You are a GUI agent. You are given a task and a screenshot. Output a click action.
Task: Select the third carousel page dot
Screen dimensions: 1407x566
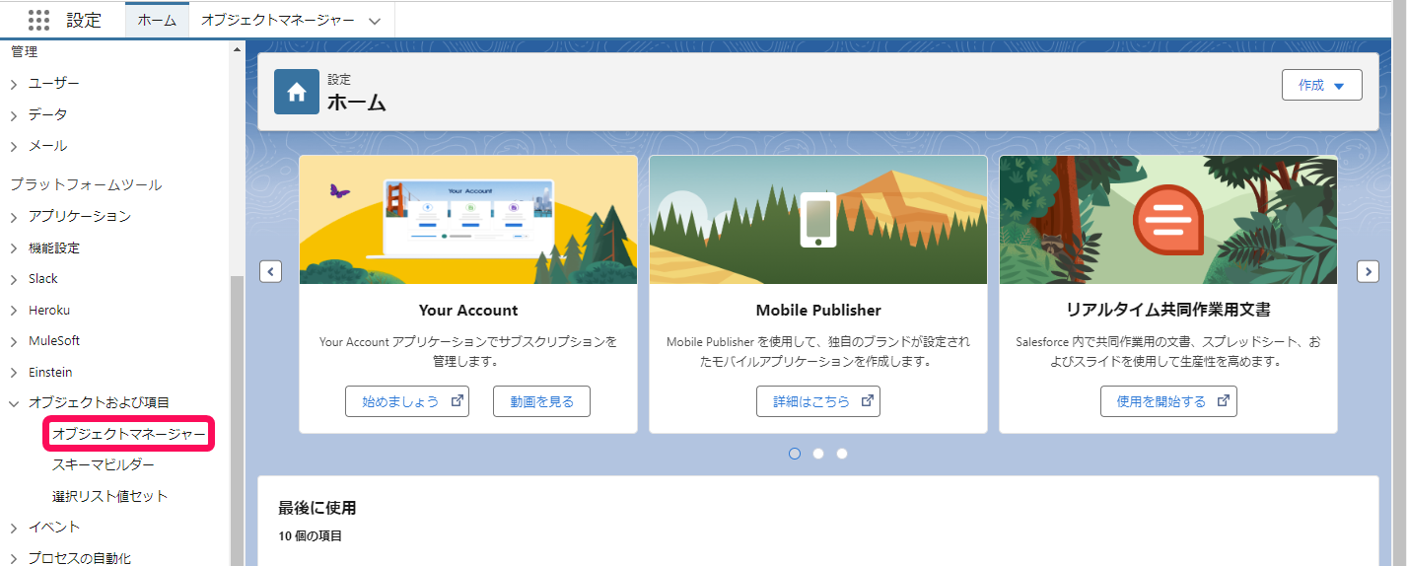click(x=842, y=454)
